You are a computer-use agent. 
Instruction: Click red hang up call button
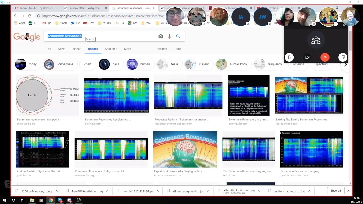click(x=325, y=58)
